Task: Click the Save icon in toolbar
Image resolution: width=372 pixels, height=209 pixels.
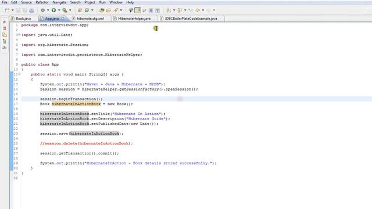Action: point(18,10)
